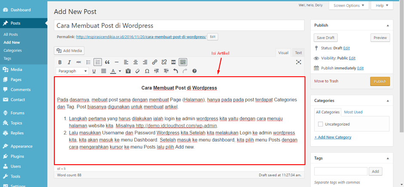Apply the current text color
Viewport: 404px width, 187px height.
tap(113, 71)
